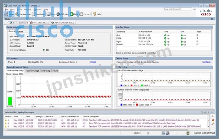Image resolution: width=219 pixels, height=139 pixels.
Task: Click the Line up icon for inside interface
Action: (165, 38)
